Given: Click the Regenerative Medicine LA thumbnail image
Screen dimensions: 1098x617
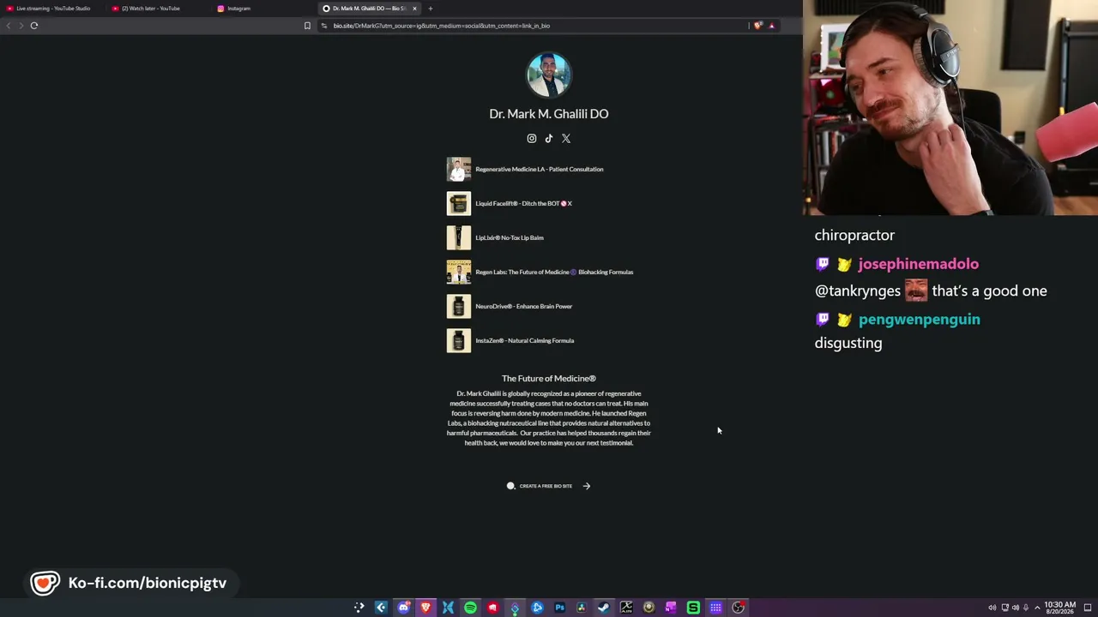Looking at the screenshot, I should coord(459,169).
